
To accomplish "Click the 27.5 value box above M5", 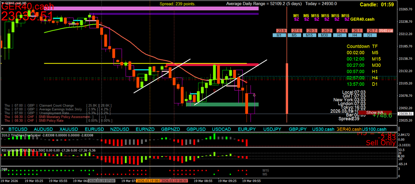I will (297, 31).
